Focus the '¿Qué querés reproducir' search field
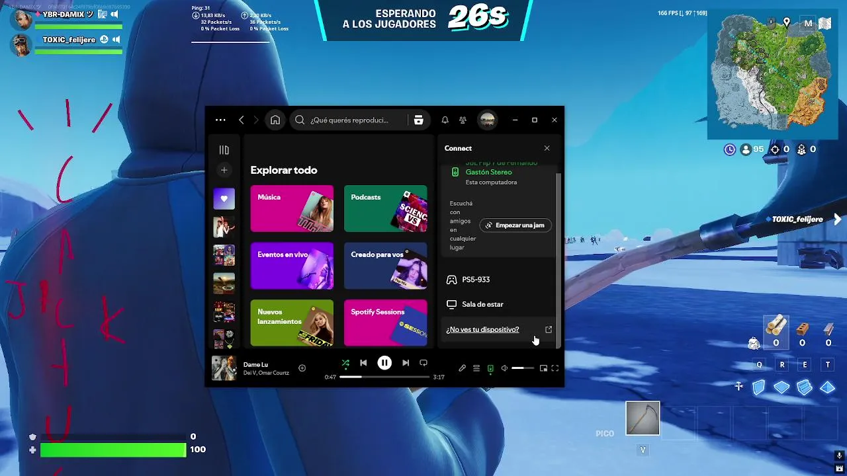The image size is (847, 476). [359, 120]
